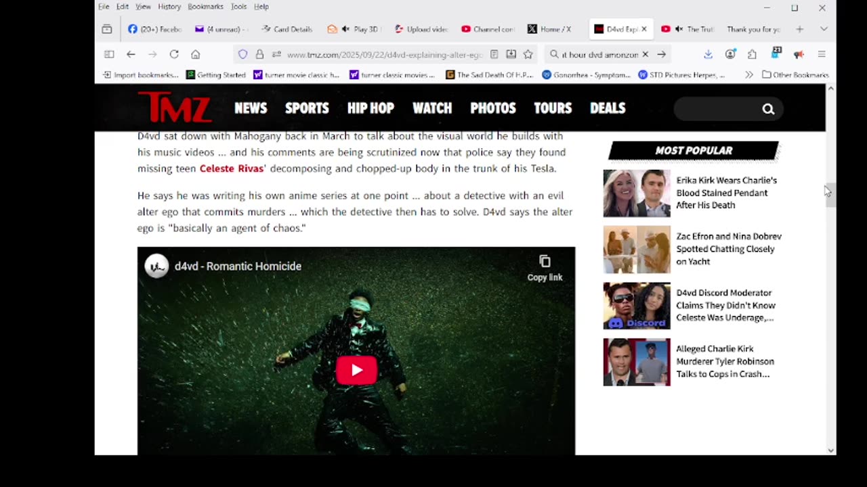Open the HIP HOP section
Viewport: 867px width, 487px height.
coord(371,108)
